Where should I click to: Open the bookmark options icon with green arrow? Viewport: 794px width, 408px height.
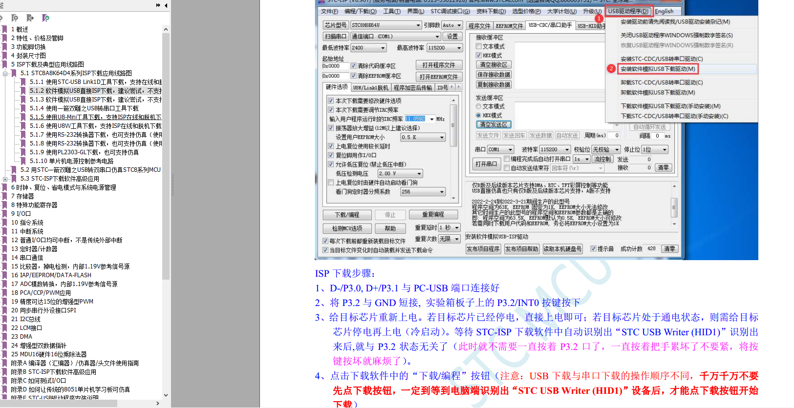coord(45,18)
